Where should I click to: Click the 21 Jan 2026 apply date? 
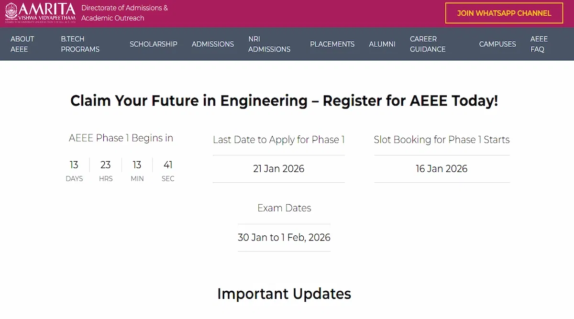[278, 169]
